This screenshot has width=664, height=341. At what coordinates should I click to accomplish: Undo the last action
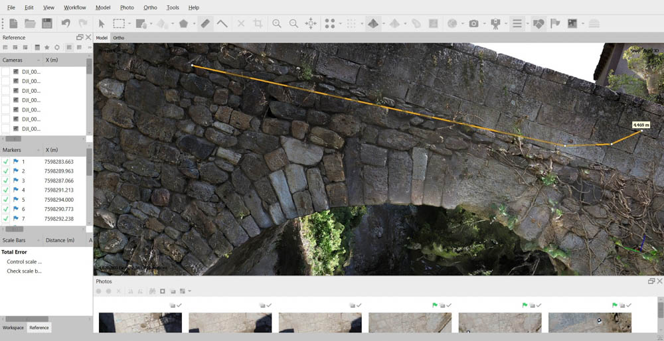click(x=66, y=24)
